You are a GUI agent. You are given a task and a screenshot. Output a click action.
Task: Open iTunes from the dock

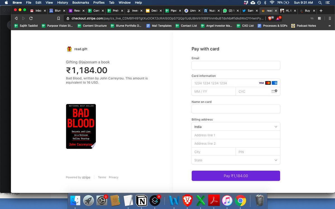pyautogui.click(x=227, y=200)
